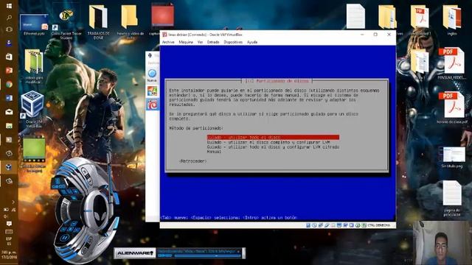Viewport: 472px width, 265px height.
Task: Open the Mail app from taskbar
Action: click(x=9, y=112)
